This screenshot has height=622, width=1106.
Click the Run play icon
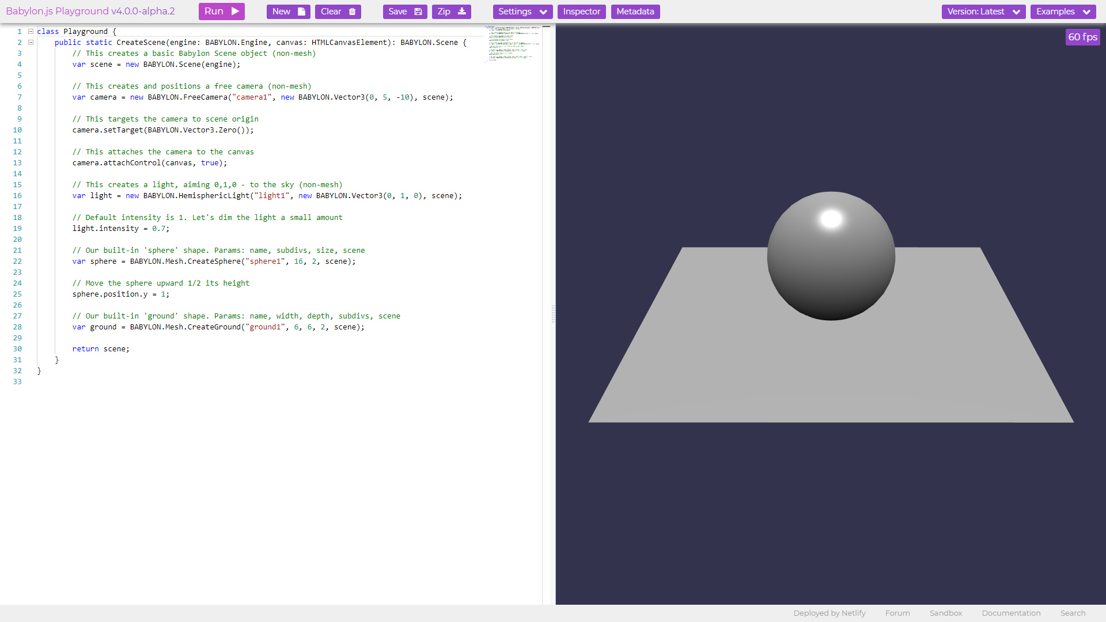click(x=235, y=12)
